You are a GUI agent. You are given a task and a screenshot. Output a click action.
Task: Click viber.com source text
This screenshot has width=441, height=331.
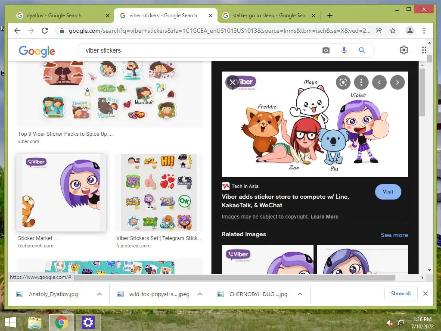pos(29,141)
